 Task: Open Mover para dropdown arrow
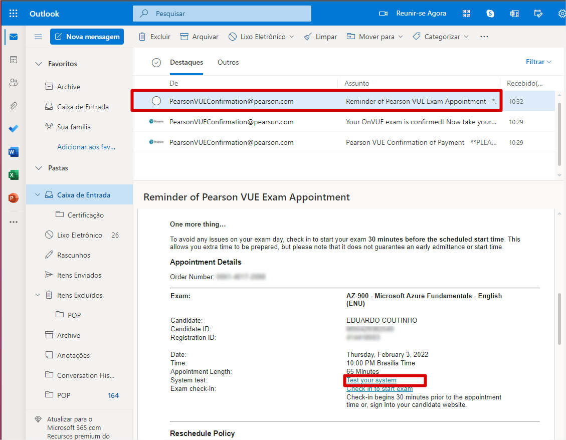pos(401,37)
